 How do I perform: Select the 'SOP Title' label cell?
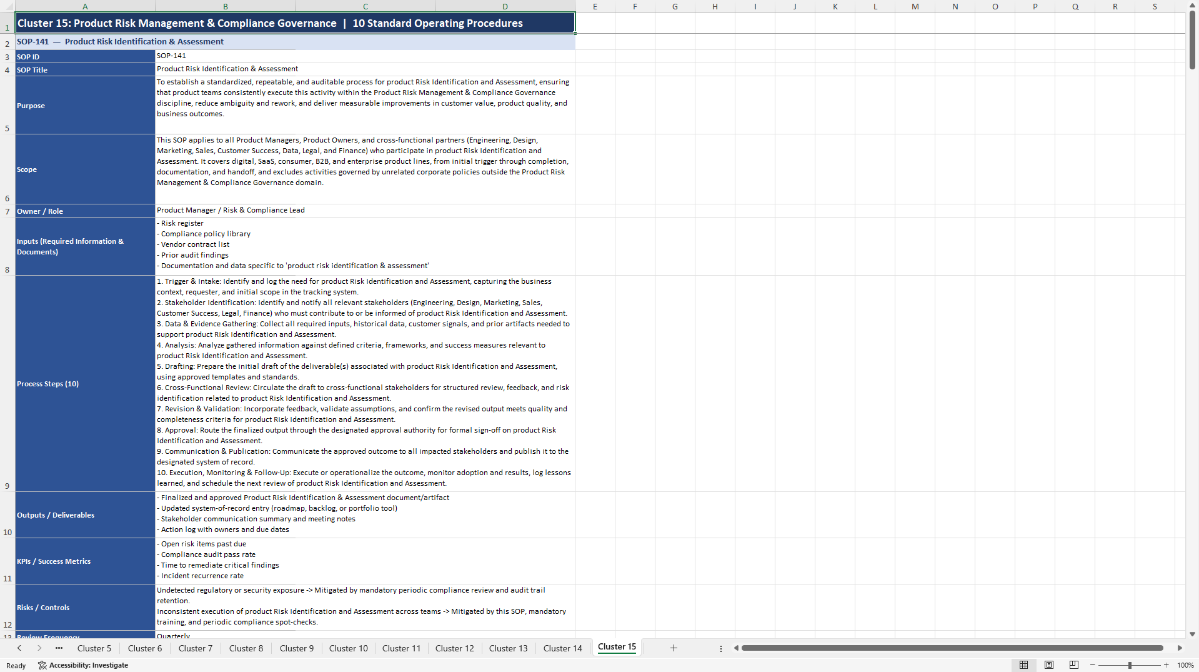pyautogui.click(x=85, y=70)
